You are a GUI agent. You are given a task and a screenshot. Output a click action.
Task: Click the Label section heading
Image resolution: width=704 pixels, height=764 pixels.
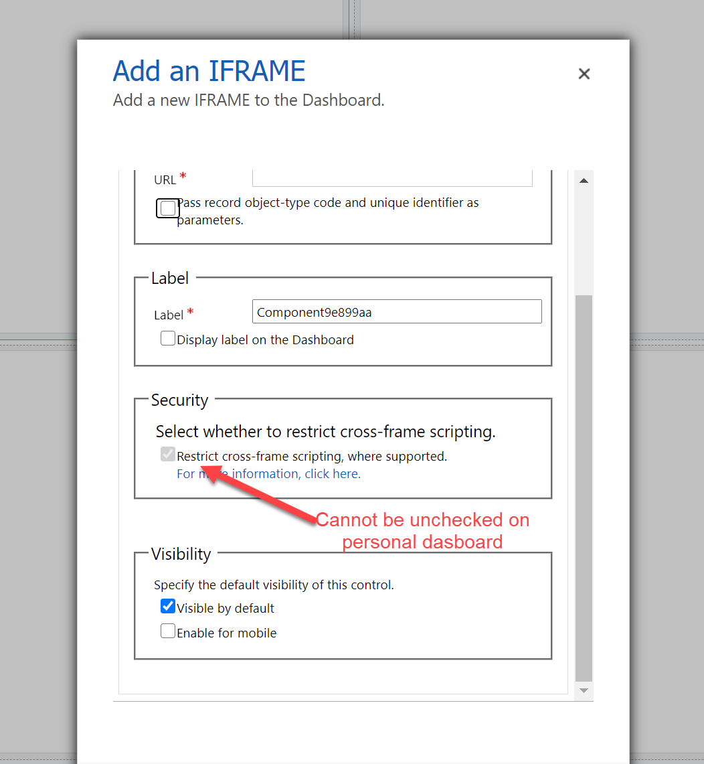point(170,279)
